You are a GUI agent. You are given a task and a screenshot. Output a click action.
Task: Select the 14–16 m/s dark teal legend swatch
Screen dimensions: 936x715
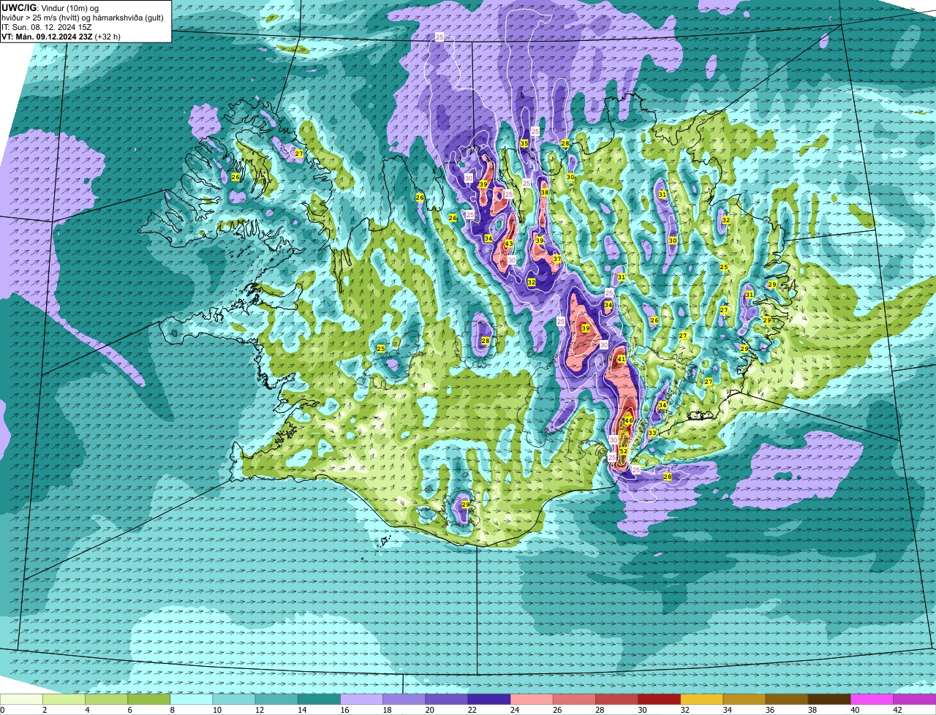320,700
